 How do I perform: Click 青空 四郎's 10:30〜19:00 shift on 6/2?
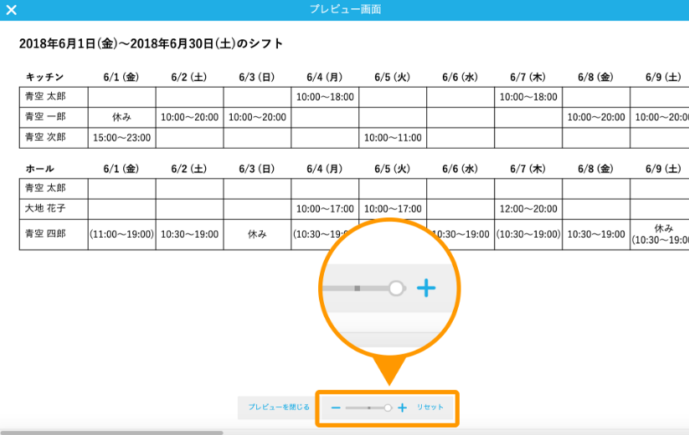coord(189,234)
